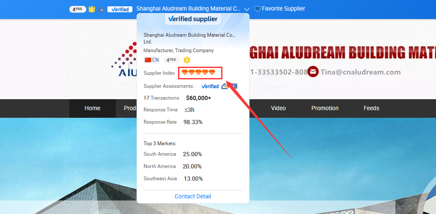The height and width of the screenshot is (214, 436).
Task: Click the Favorite Supplier text link
Action: pyautogui.click(x=283, y=8)
